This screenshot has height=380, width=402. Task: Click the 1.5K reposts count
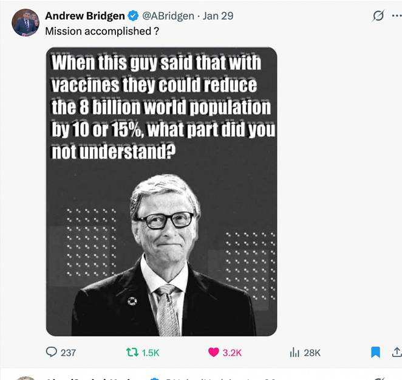[x=151, y=353]
